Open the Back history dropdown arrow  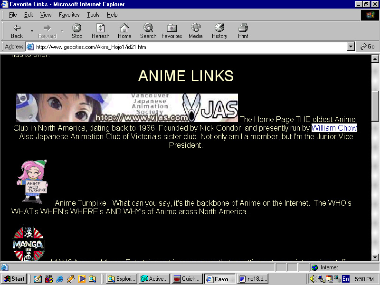click(32, 31)
